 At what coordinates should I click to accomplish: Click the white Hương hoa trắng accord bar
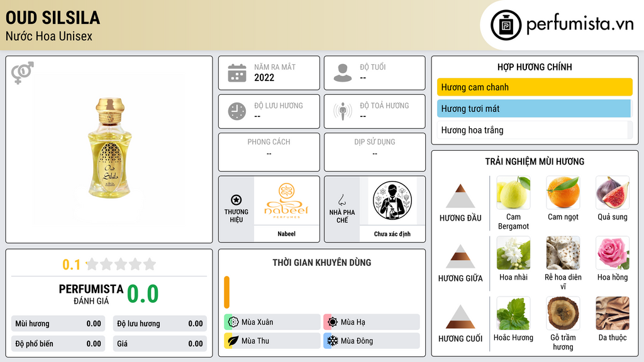(x=535, y=130)
